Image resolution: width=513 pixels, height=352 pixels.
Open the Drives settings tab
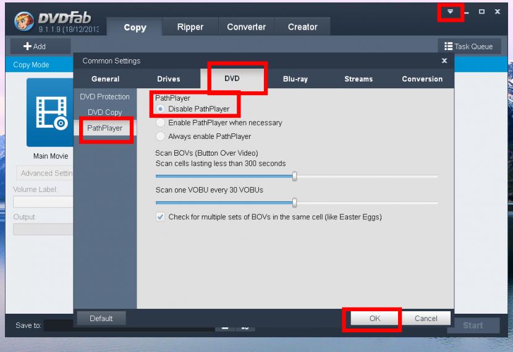(x=169, y=79)
